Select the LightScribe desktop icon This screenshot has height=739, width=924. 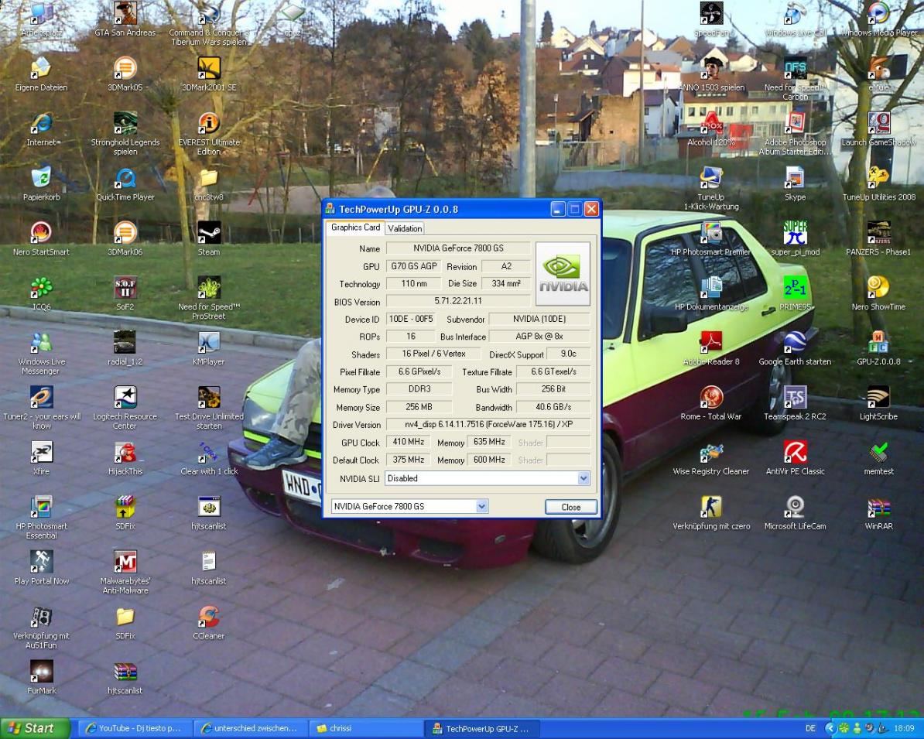point(878,397)
